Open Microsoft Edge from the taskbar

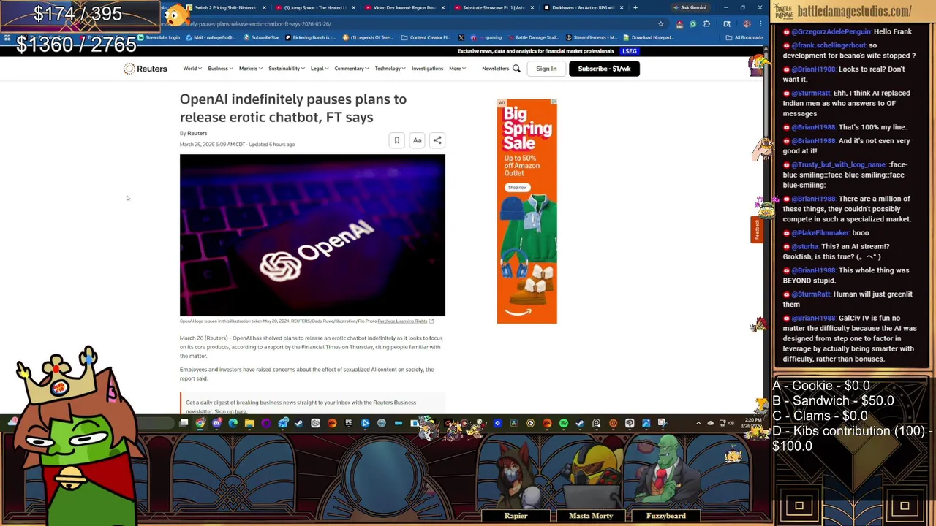(233, 423)
